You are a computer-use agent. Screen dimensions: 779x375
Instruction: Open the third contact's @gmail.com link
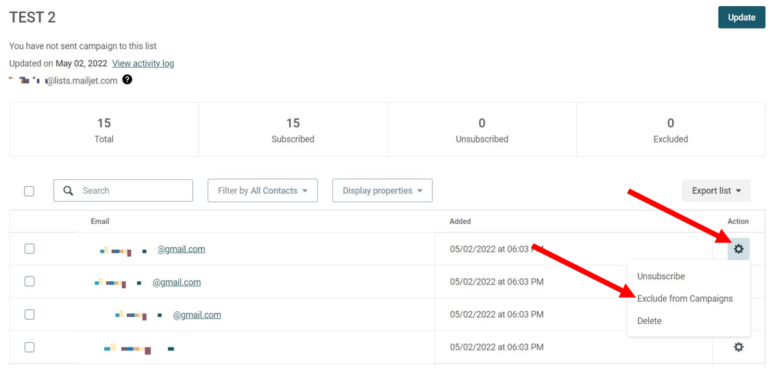tap(197, 315)
